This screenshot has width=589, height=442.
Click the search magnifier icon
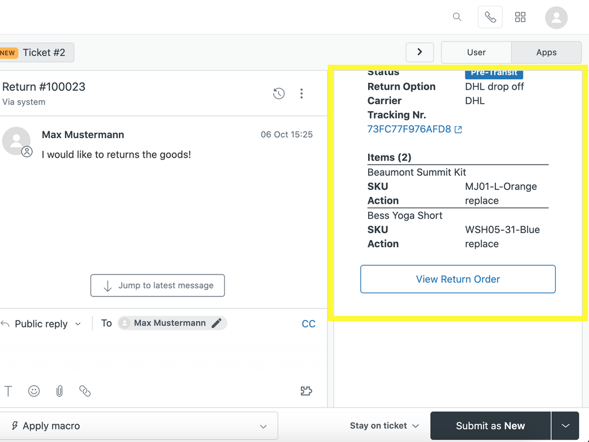click(457, 17)
